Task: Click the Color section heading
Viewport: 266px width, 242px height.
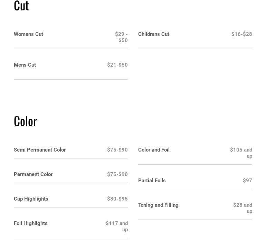Action: (x=25, y=121)
